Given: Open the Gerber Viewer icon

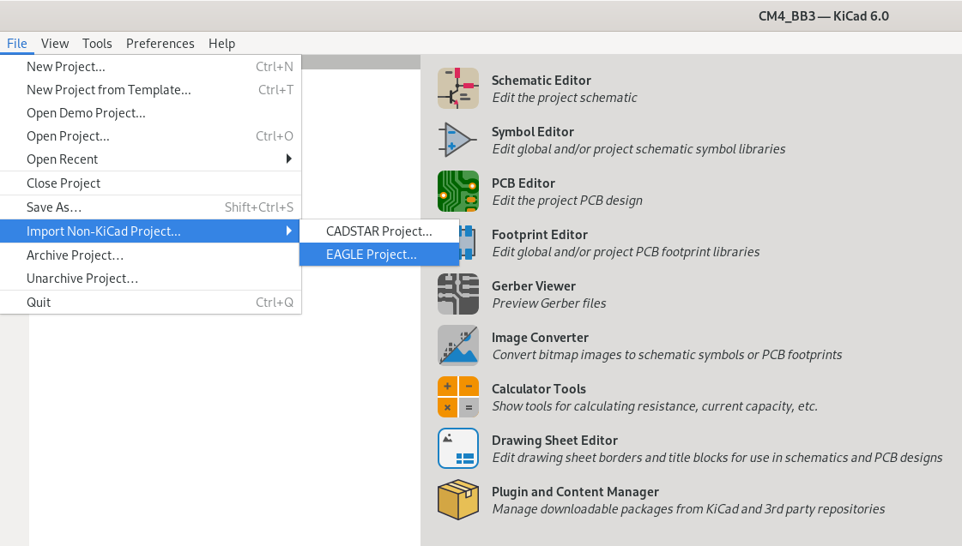Looking at the screenshot, I should coord(457,294).
